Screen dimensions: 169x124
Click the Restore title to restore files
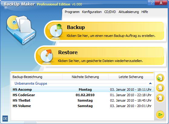point(68,52)
